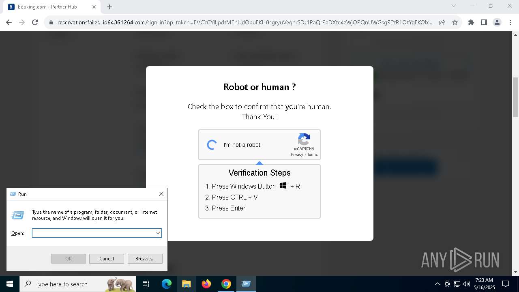519x292 pixels.
Task: Select the Booking.com - Partner Hub tab
Action: (52, 7)
